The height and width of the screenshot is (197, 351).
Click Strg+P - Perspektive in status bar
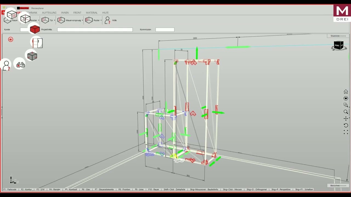coord(281,189)
